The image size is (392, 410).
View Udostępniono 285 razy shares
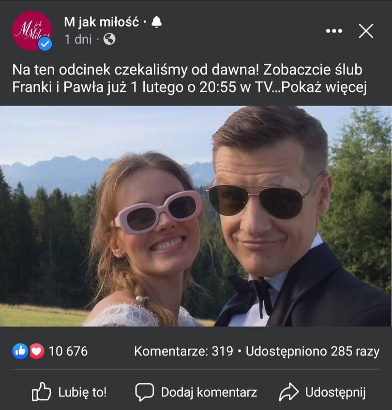(x=313, y=351)
